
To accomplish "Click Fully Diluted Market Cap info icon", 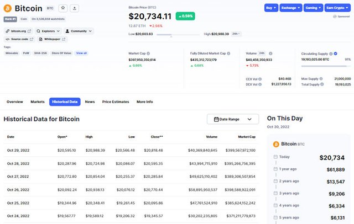I will [228, 54].
